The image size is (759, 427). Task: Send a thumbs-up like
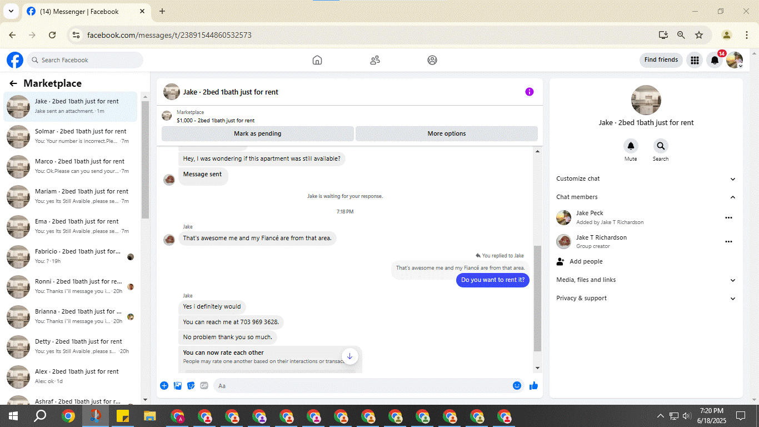pyautogui.click(x=534, y=385)
